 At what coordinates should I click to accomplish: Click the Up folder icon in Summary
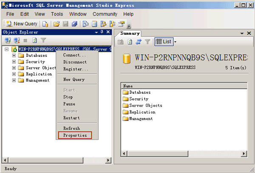pos(121,42)
